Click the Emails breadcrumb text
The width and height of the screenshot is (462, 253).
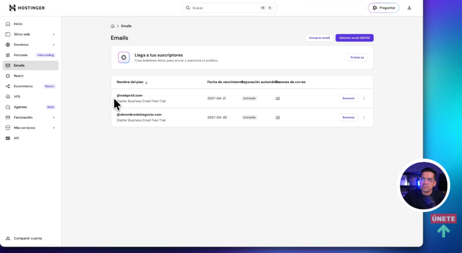coord(126,26)
